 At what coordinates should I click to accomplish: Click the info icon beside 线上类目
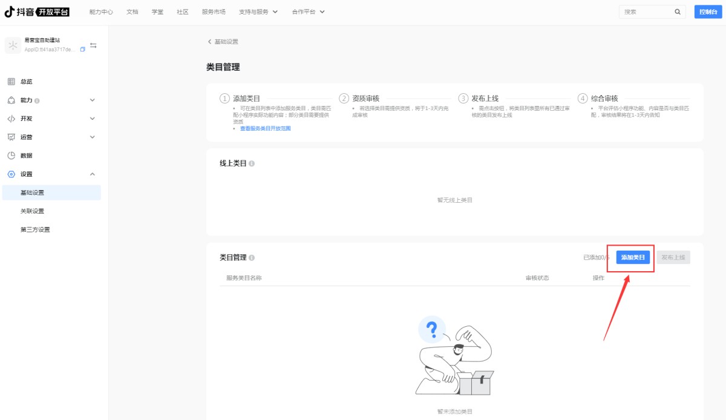pos(252,163)
